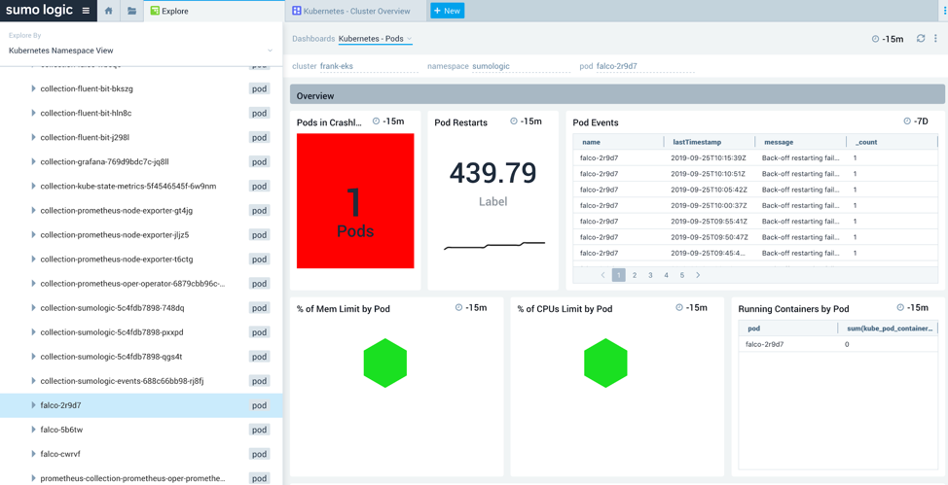Expand collection-grafana-769d9bdc7c-jq8ll tree node

(x=33, y=162)
